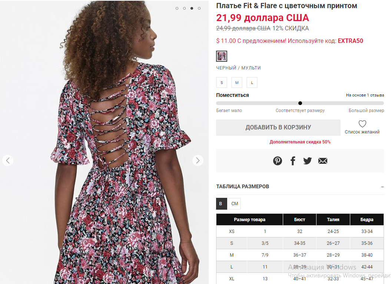Show the next product photo arrow
391x284 pixels.
198,160
